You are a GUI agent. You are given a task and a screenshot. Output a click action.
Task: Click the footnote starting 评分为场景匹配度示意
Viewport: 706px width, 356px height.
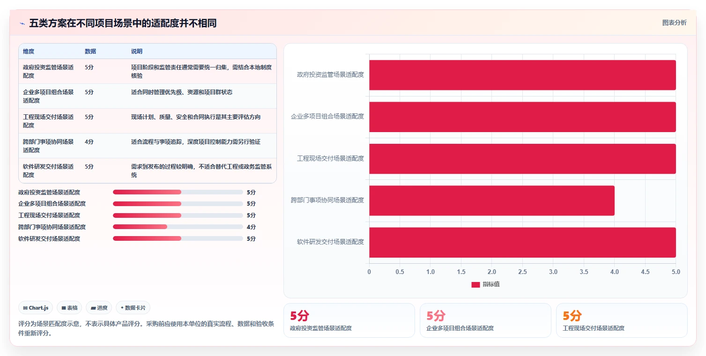click(x=146, y=328)
